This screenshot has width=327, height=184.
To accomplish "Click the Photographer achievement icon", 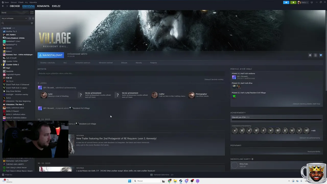I will [x=192, y=95].
